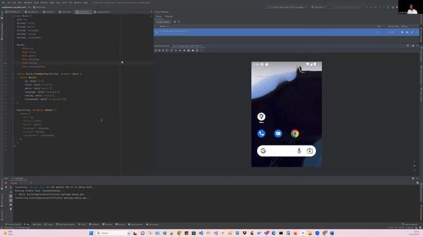
Task: Open Windows Start menu
Action: 91,233
